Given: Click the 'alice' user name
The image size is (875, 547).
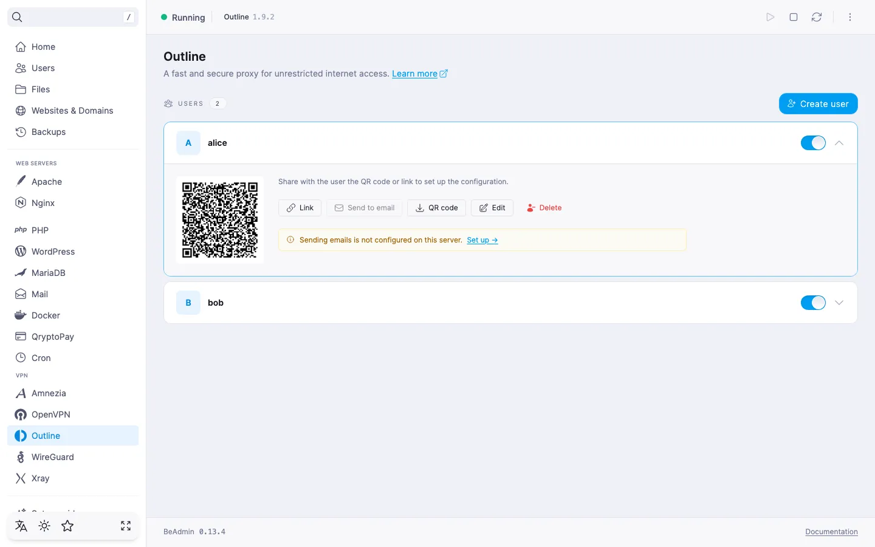Looking at the screenshot, I should (218, 143).
